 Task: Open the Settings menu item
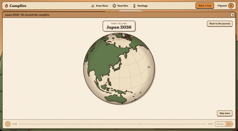[140, 6]
